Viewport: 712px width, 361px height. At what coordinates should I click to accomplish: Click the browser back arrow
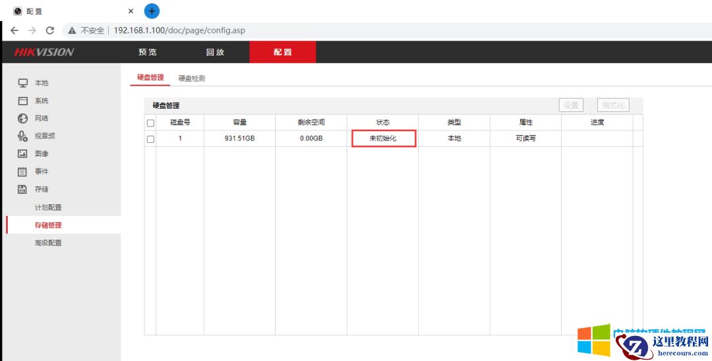click(15, 30)
